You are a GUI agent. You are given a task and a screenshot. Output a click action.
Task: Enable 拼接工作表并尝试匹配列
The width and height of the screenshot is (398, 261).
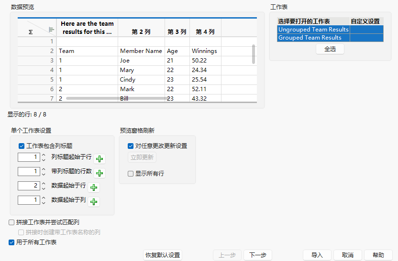click(x=11, y=222)
